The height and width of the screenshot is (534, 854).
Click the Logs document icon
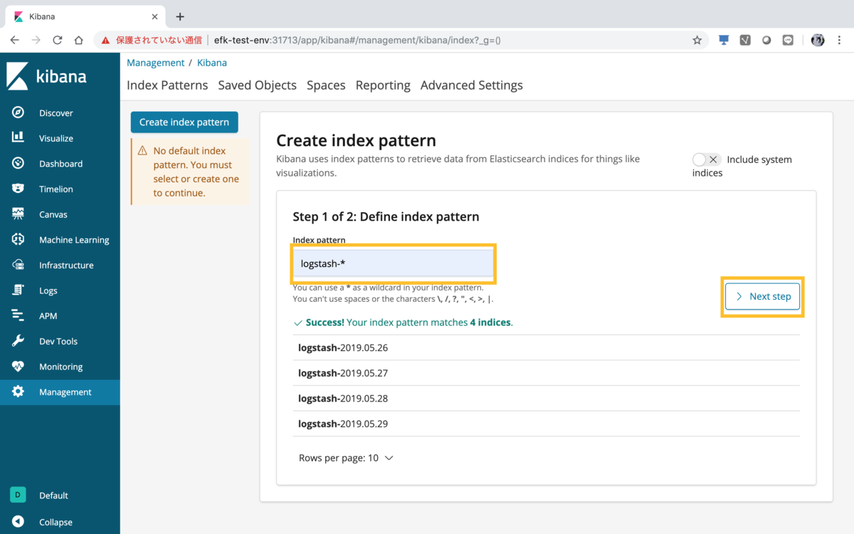pyautogui.click(x=19, y=290)
